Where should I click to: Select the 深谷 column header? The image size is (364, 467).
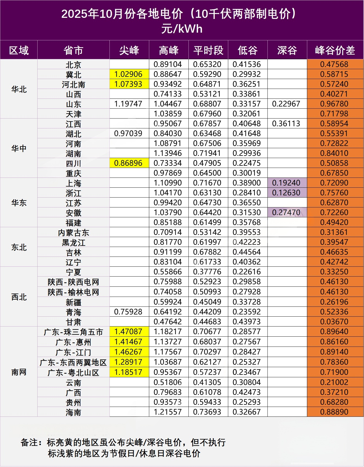(x=287, y=50)
